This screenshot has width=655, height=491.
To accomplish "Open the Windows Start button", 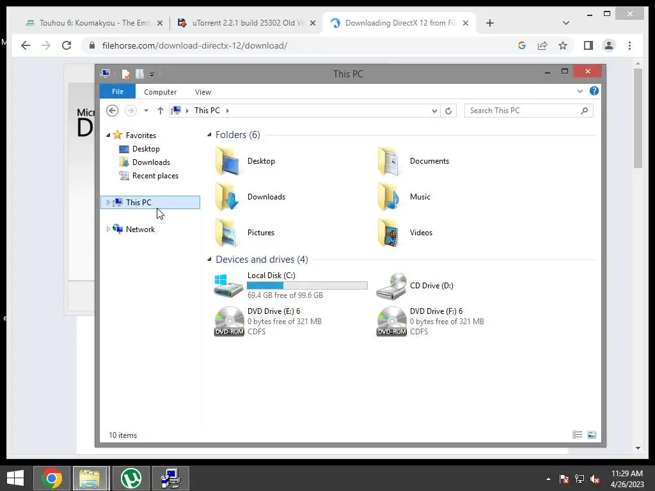I will click(x=15, y=478).
